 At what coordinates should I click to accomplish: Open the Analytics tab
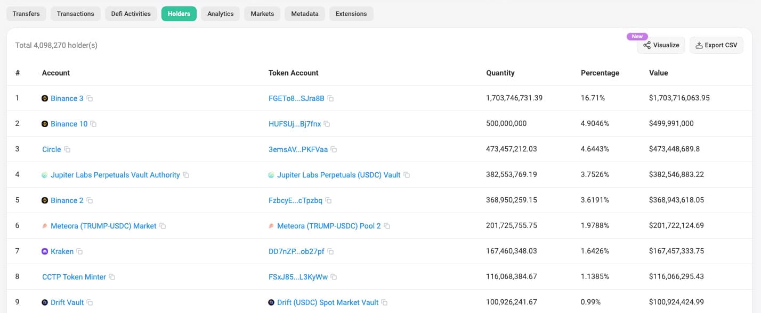(x=221, y=14)
